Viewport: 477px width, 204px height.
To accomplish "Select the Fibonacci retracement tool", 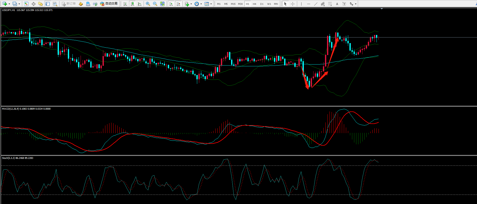I will point(330,4).
